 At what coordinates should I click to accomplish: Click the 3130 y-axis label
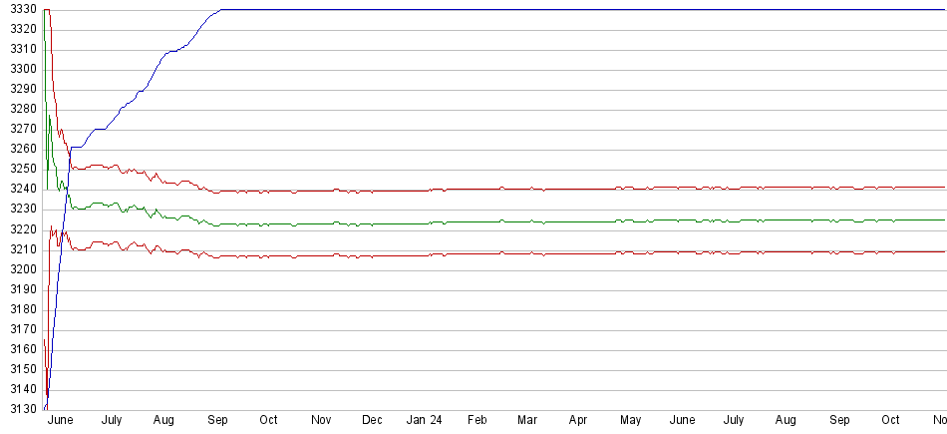click(x=23, y=409)
